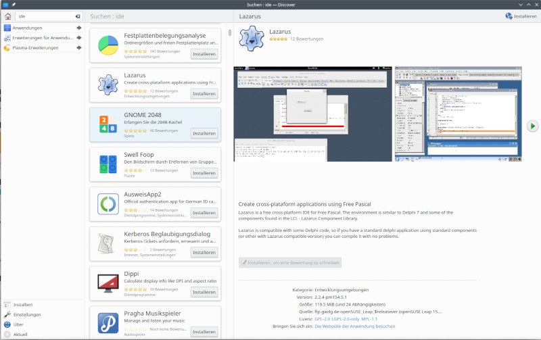Expand the Plasma-Erweiterungen category arrow
541x340 pixels.
[79, 48]
